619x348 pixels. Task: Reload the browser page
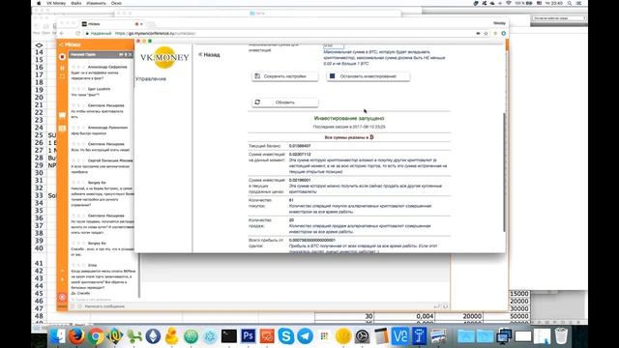78,34
